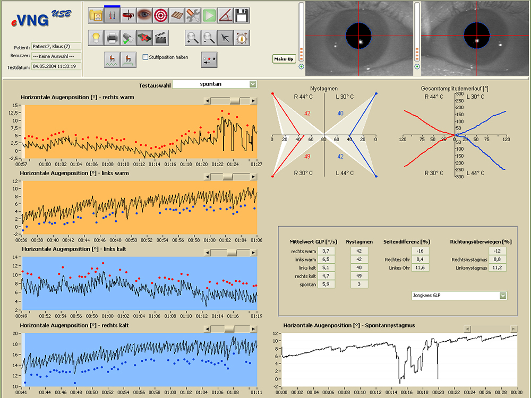Toggle the right chair position icon

tap(127, 59)
